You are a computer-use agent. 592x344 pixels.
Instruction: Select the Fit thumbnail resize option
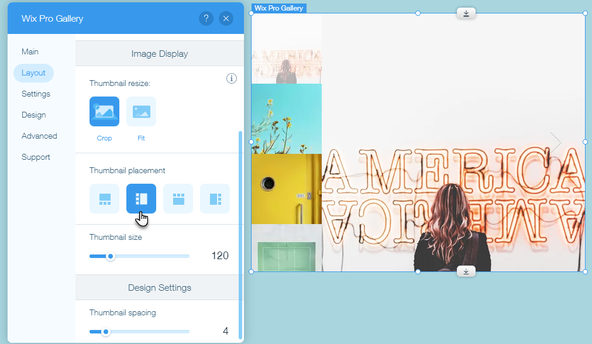(141, 111)
